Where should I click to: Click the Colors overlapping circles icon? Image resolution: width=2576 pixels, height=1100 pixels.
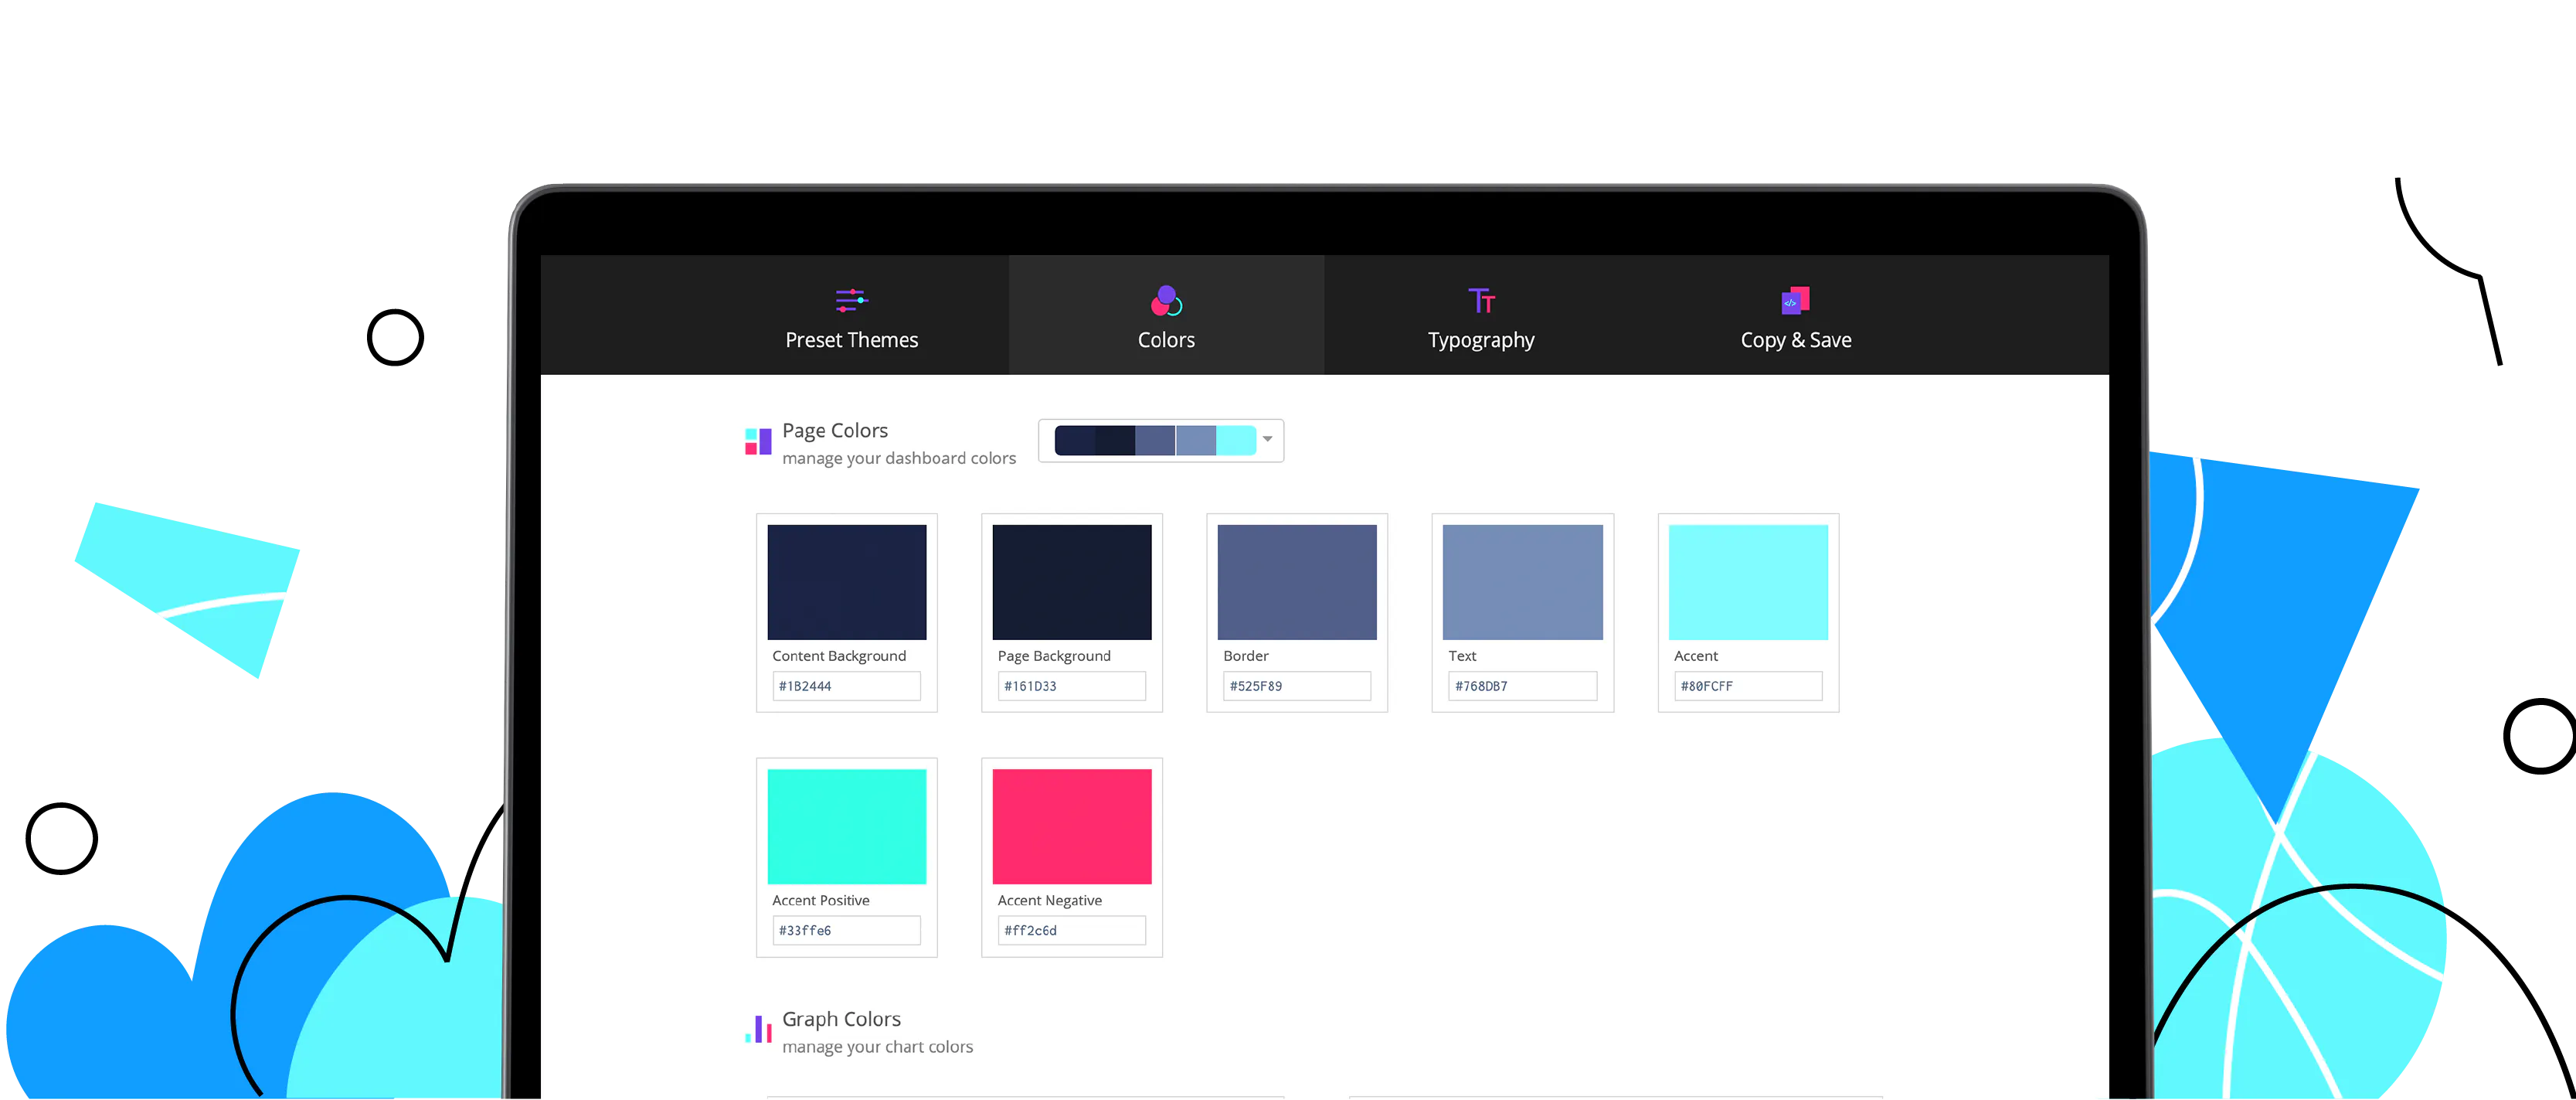point(1166,300)
